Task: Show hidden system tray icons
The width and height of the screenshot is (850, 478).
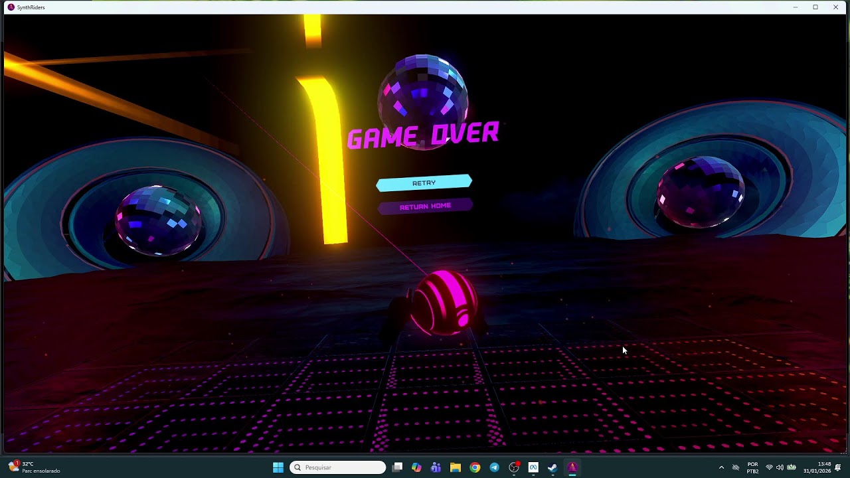Action: point(721,467)
